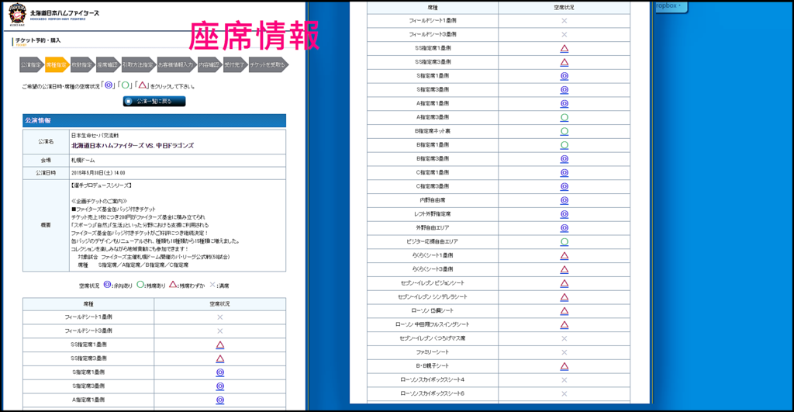Click SS指定席1塁側 triangle in right enlarged table
Image resolution: width=794 pixels, height=412 pixels.
pyautogui.click(x=564, y=49)
